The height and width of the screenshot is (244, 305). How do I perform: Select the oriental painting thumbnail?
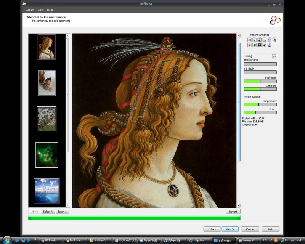47,119
